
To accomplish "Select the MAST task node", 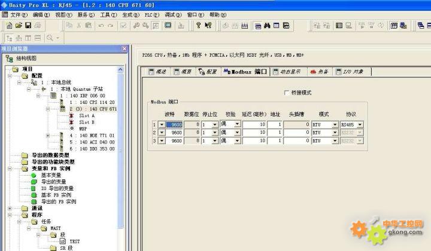I will (56, 228).
